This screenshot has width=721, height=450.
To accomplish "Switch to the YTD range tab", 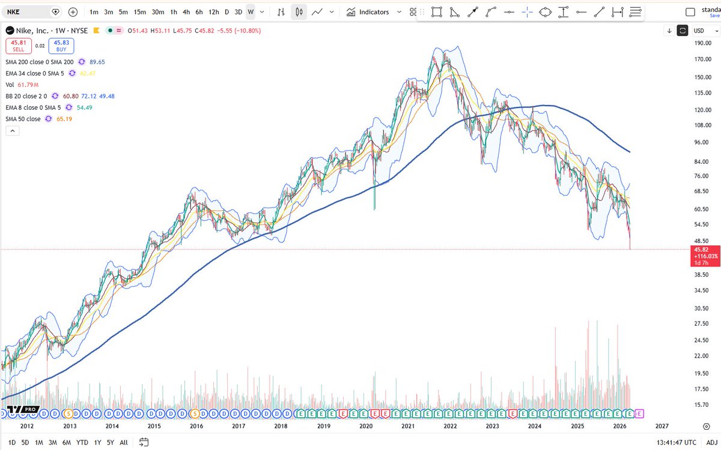I will [82, 442].
